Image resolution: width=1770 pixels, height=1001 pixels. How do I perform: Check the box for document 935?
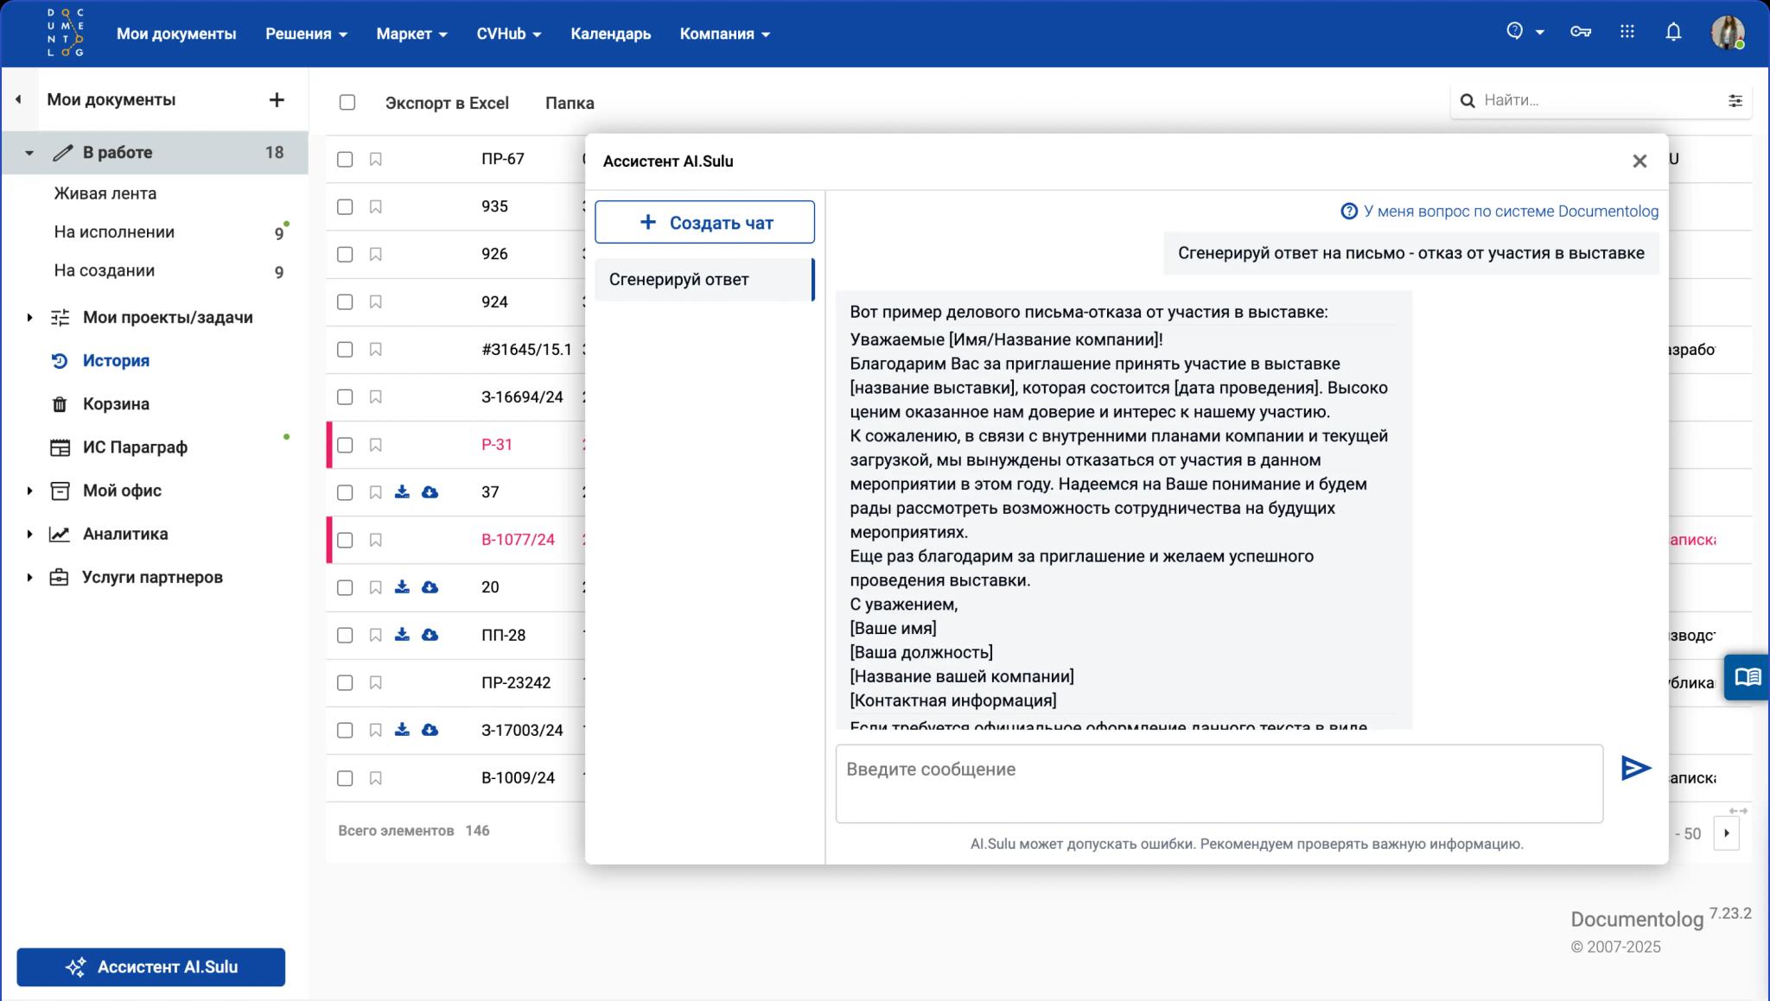click(x=345, y=207)
